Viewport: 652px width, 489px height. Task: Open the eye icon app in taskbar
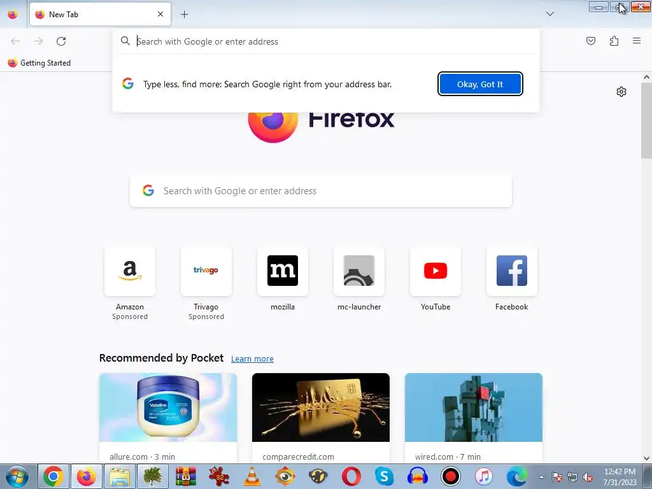click(x=285, y=476)
